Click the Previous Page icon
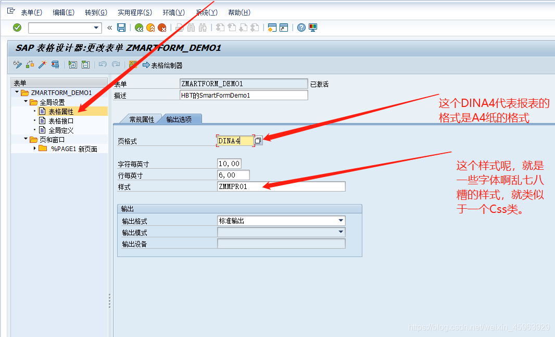This screenshot has height=337, width=555. pyautogui.click(x=232, y=28)
